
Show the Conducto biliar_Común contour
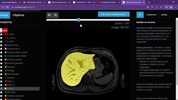click(x=1, y=52)
